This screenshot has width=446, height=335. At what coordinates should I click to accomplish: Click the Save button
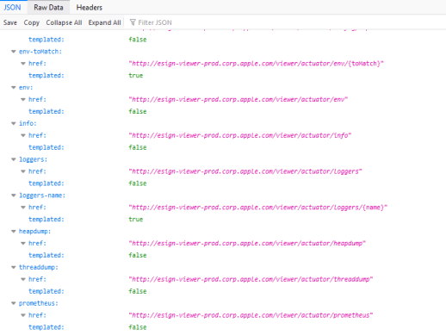[10, 22]
